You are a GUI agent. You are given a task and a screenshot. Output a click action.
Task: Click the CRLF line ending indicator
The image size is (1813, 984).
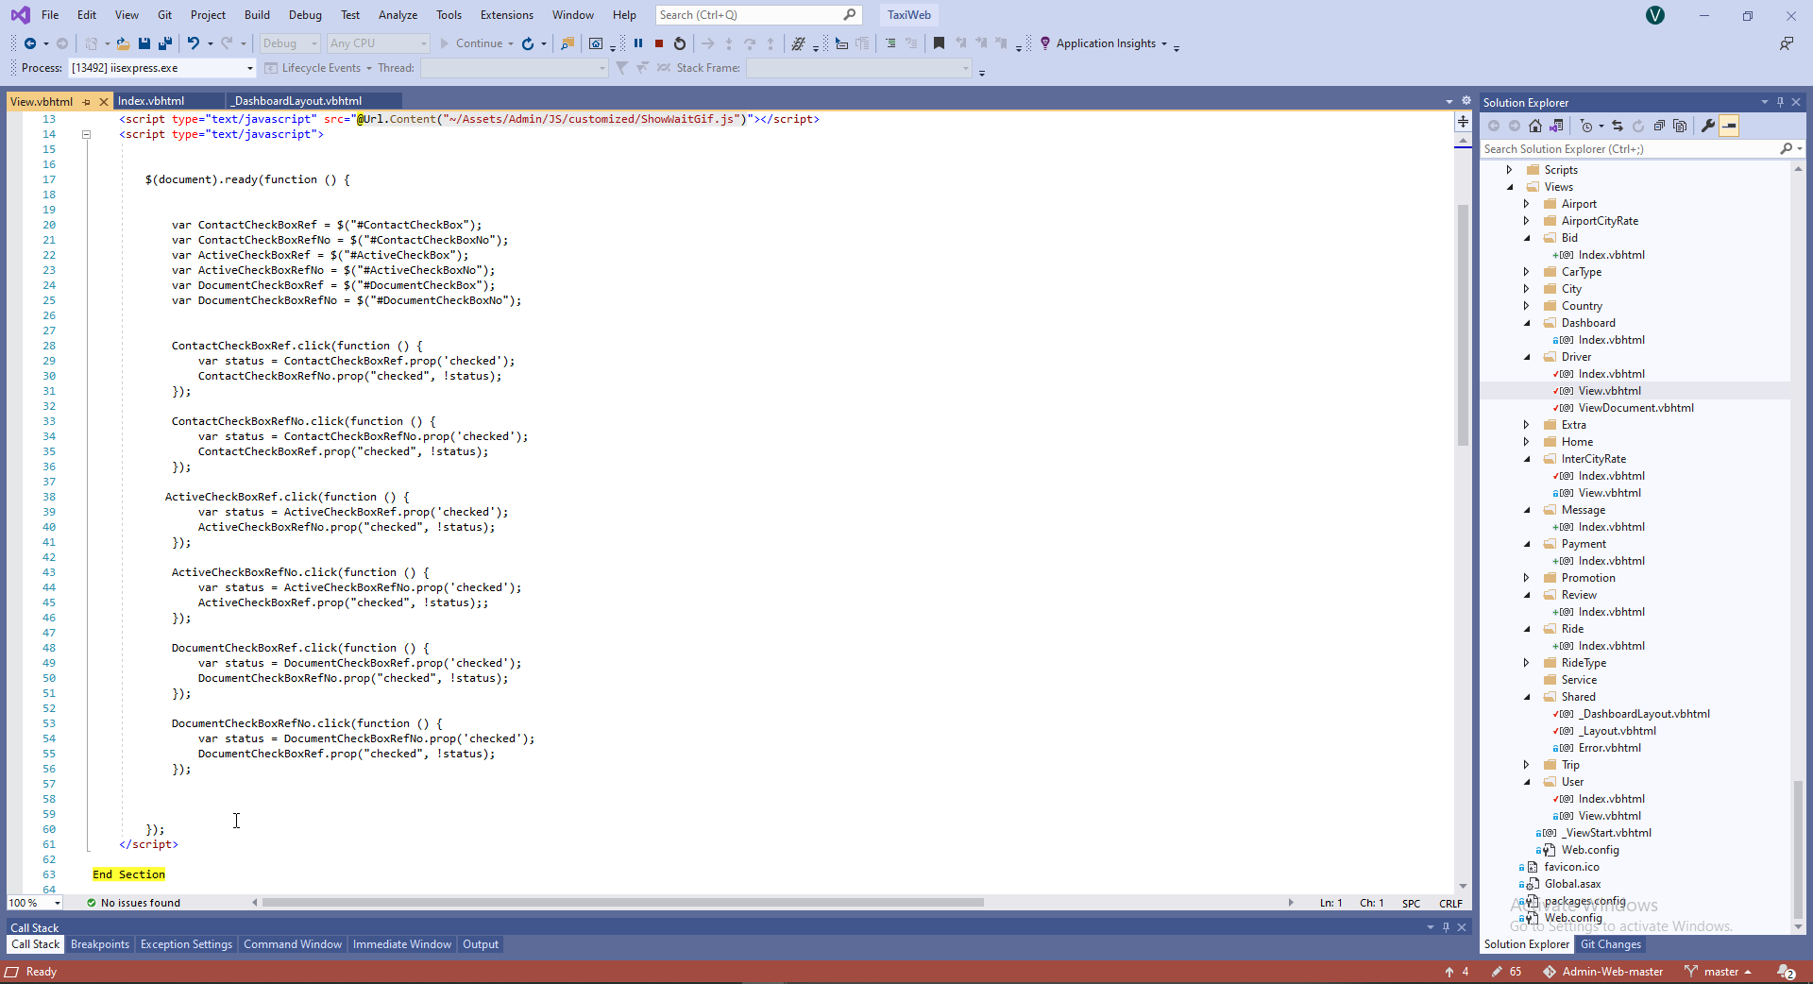pos(1450,904)
